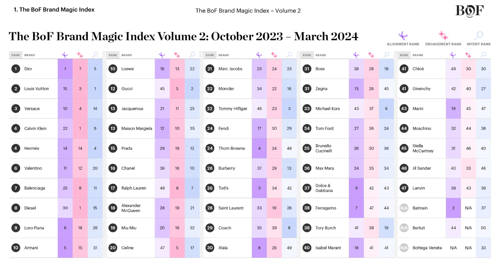Click the Engagement Rank legend icon
497x266 pixels.
click(x=443, y=36)
